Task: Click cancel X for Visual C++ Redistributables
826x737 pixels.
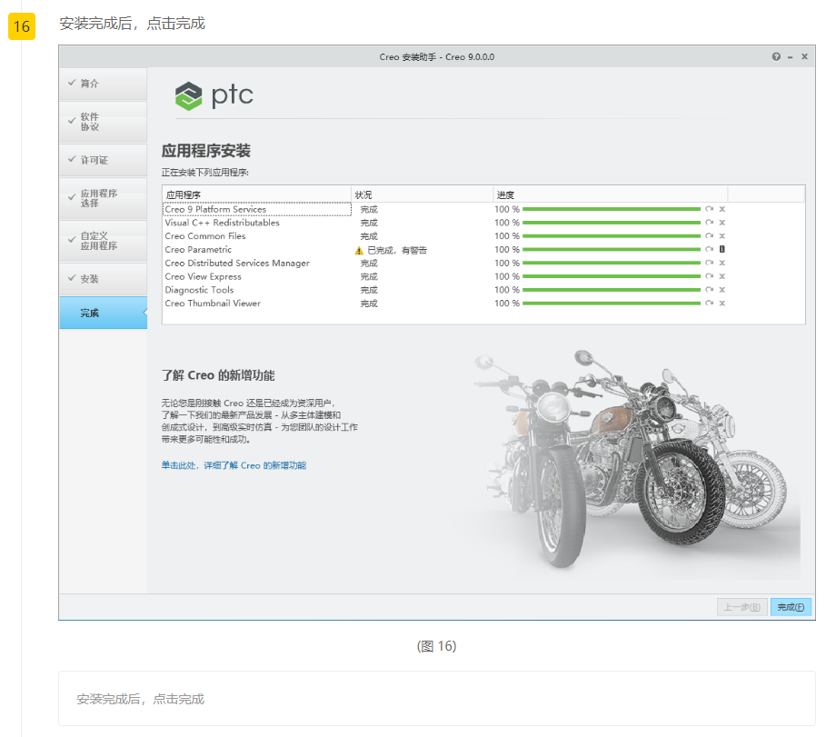Action: 722,223
